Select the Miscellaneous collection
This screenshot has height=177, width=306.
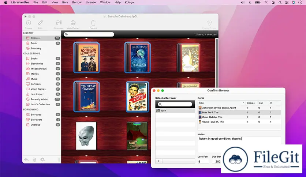pyautogui.click(x=42, y=69)
